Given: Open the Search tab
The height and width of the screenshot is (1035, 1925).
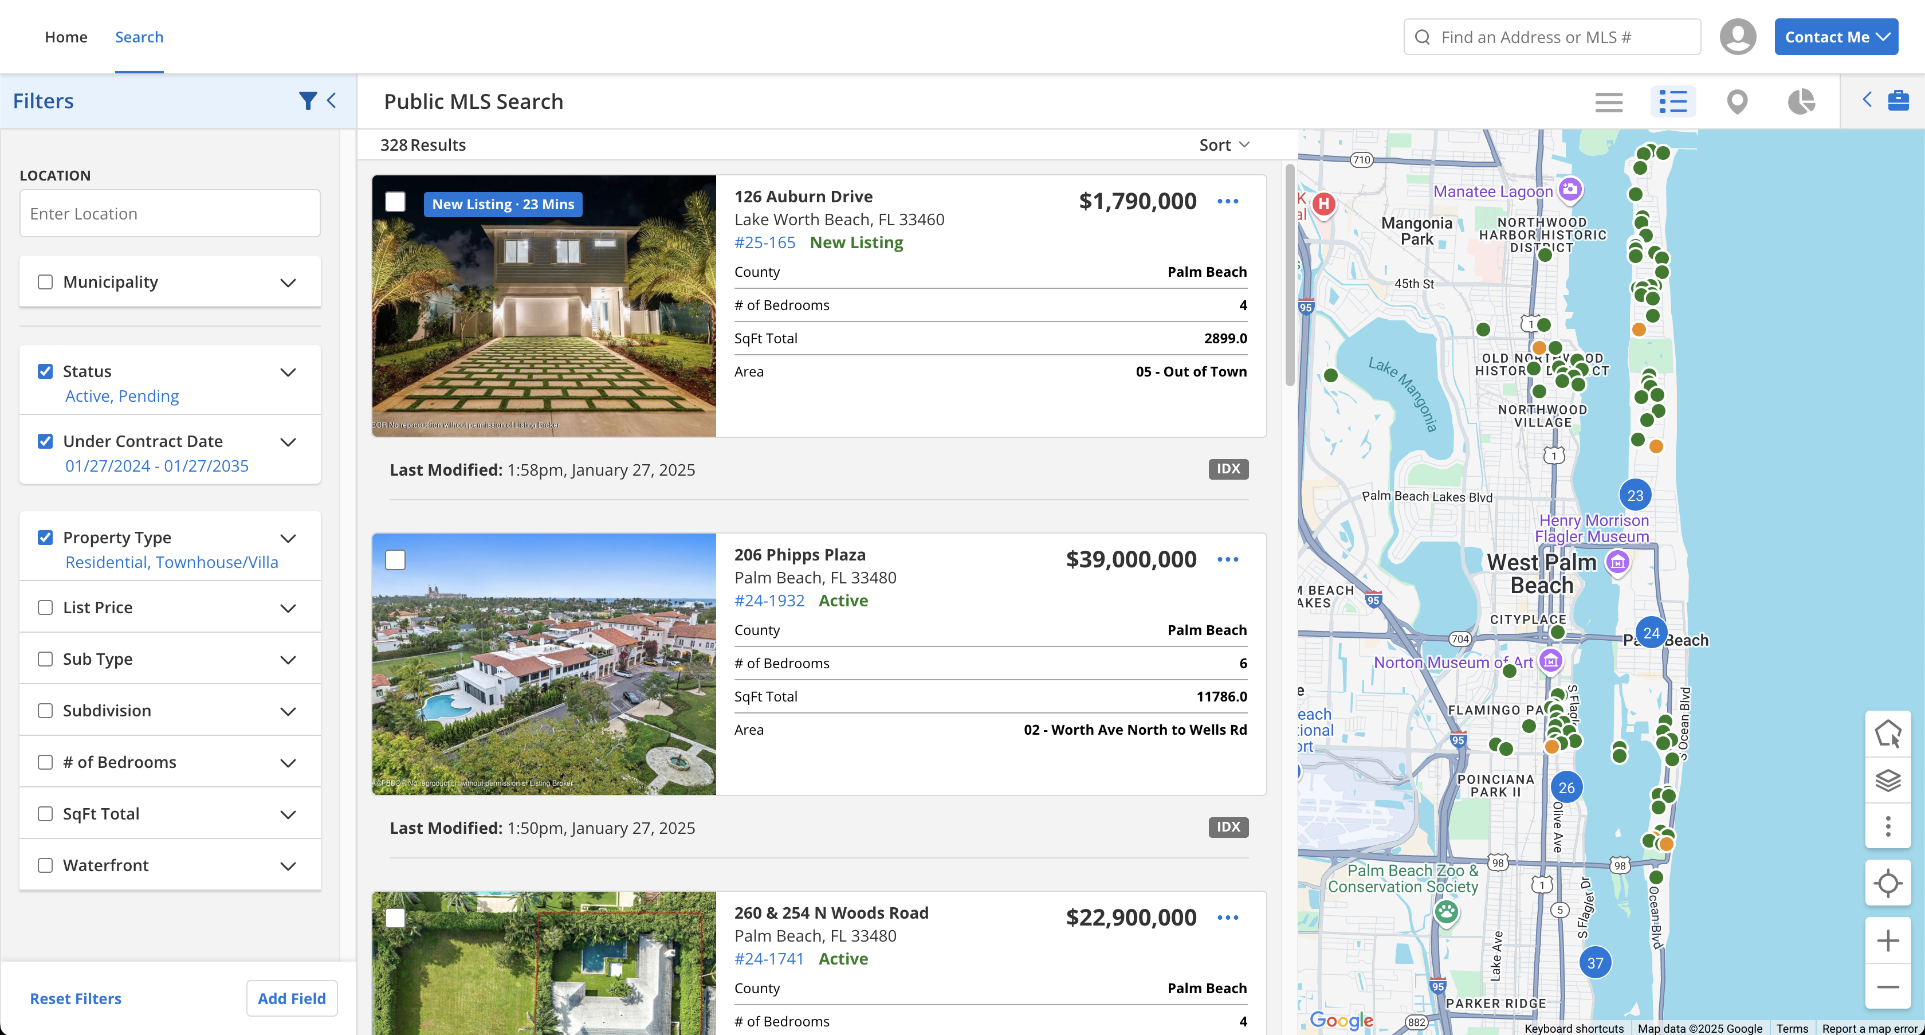Looking at the screenshot, I should click(x=139, y=37).
